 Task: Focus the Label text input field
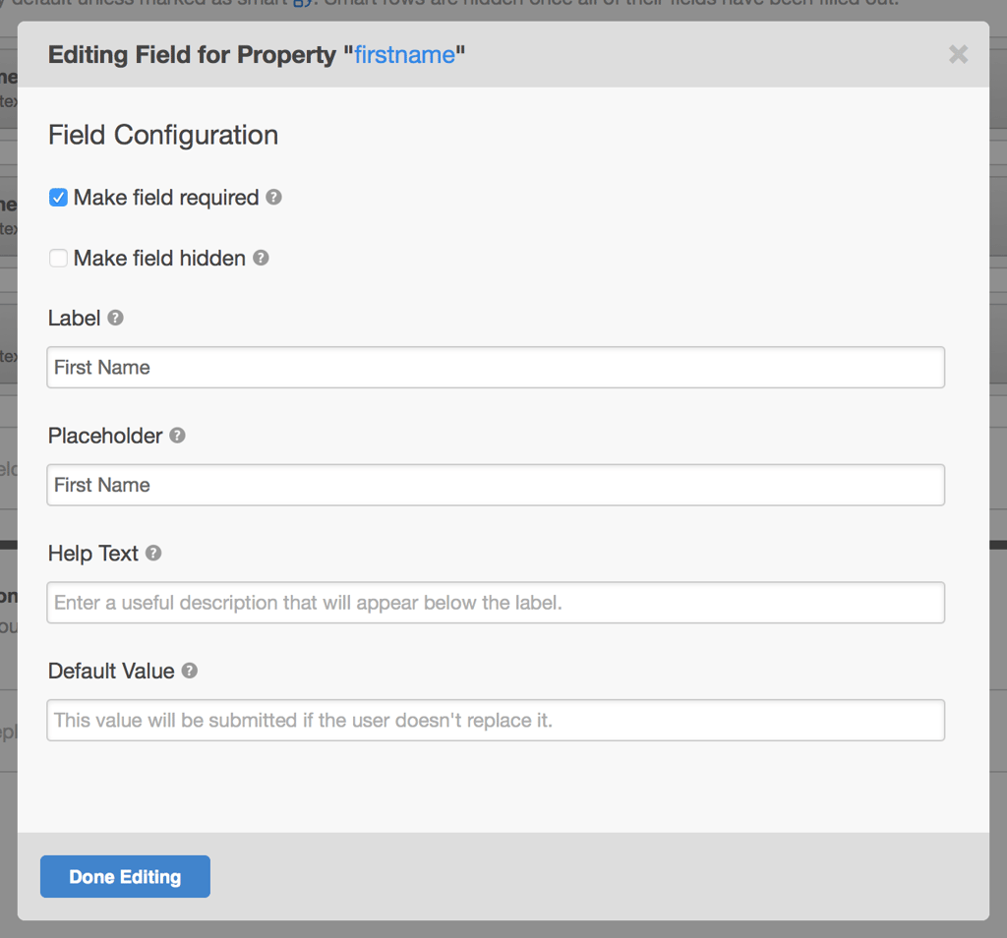pos(496,367)
